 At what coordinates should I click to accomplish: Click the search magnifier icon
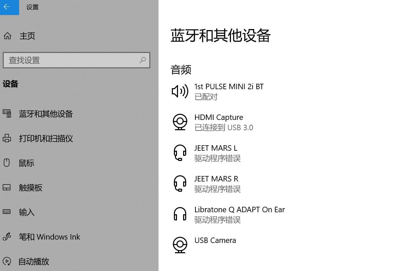(142, 60)
